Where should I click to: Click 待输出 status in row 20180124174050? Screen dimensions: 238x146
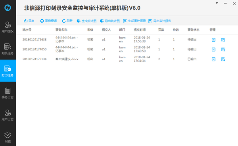click(x=192, y=49)
